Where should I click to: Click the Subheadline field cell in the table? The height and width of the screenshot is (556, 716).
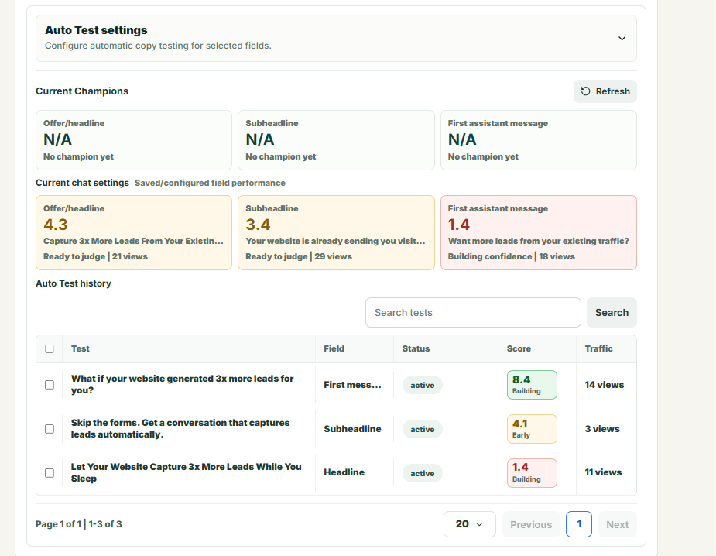[352, 429]
